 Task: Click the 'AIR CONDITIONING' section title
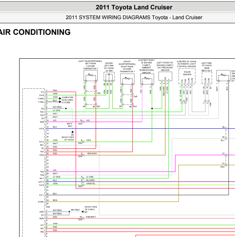tap(35, 32)
